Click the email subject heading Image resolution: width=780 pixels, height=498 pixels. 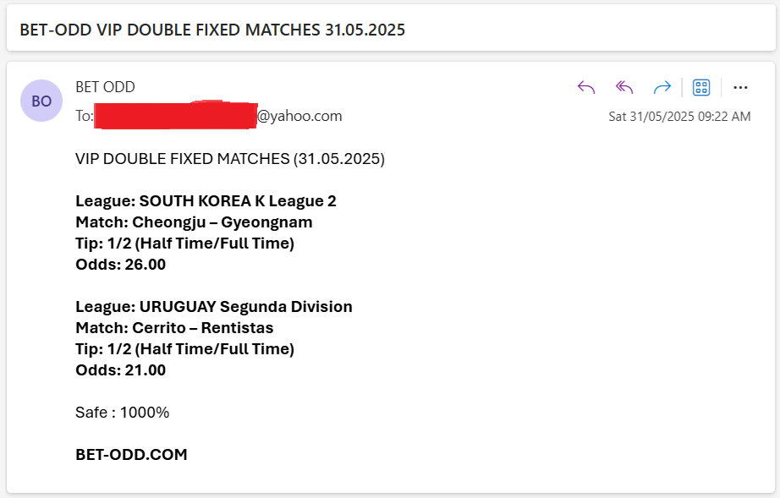coord(212,30)
